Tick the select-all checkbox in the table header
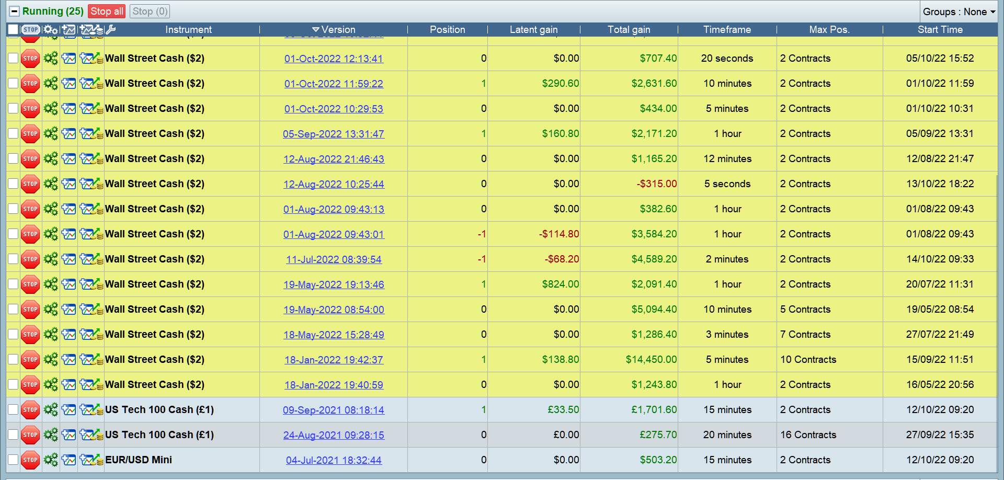 click(13, 29)
